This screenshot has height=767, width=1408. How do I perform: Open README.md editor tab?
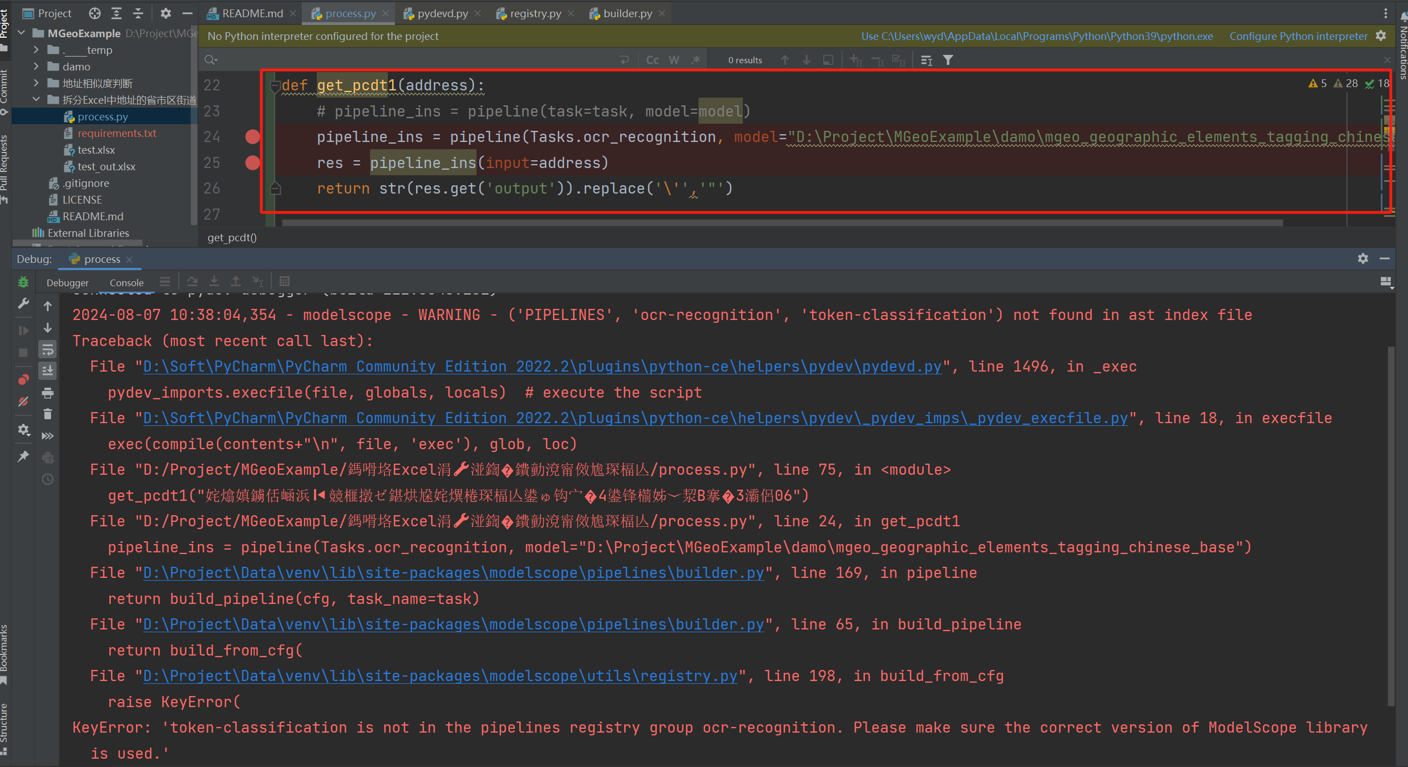click(252, 13)
